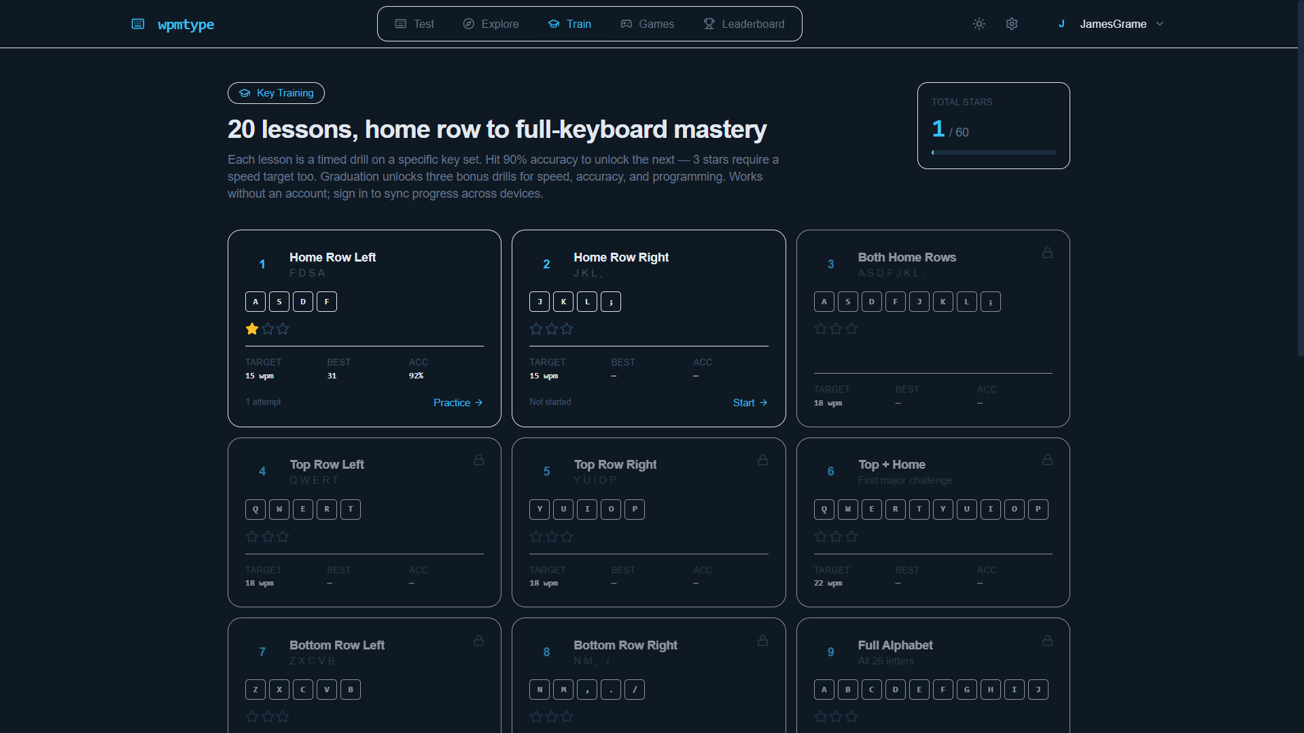This screenshot has width=1304, height=733.
Task: Open the settings gear icon
Action: [x=1012, y=24]
